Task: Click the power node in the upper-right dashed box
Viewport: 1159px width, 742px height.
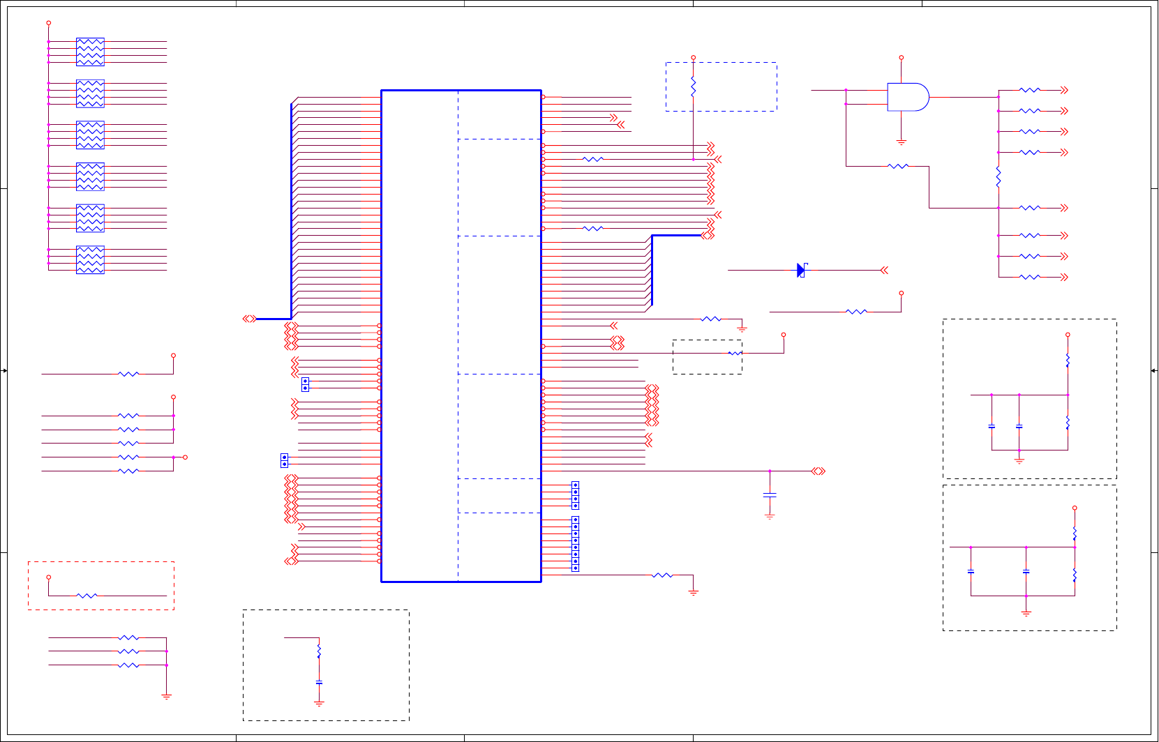Action: click(x=1068, y=335)
